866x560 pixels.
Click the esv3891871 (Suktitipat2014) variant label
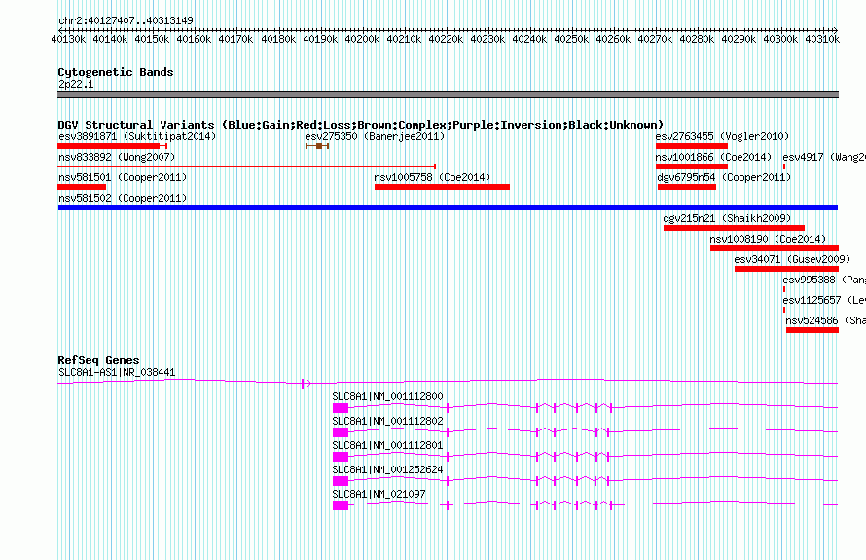point(137,136)
